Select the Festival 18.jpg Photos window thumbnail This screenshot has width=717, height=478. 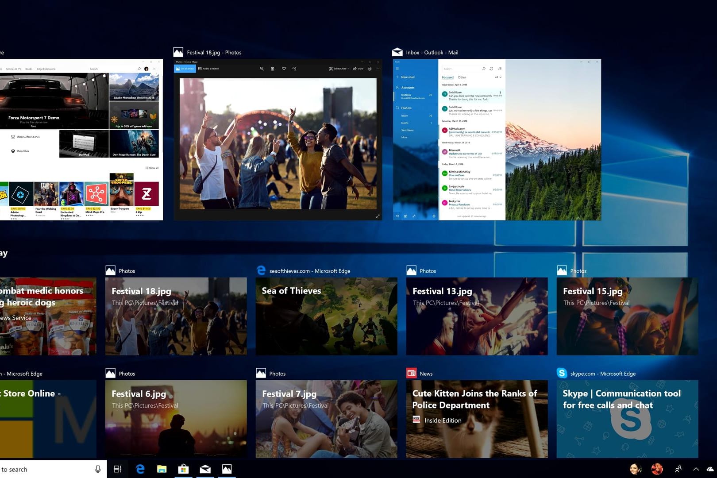coord(278,139)
